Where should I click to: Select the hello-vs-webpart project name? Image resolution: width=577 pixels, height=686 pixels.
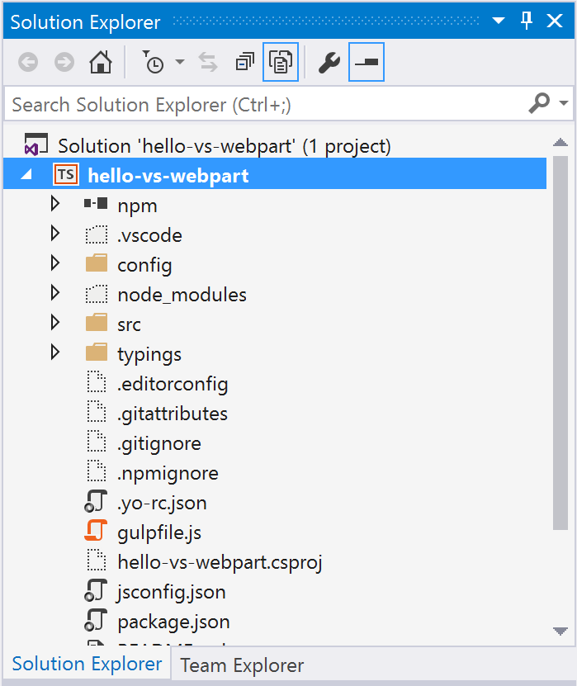[x=168, y=176]
